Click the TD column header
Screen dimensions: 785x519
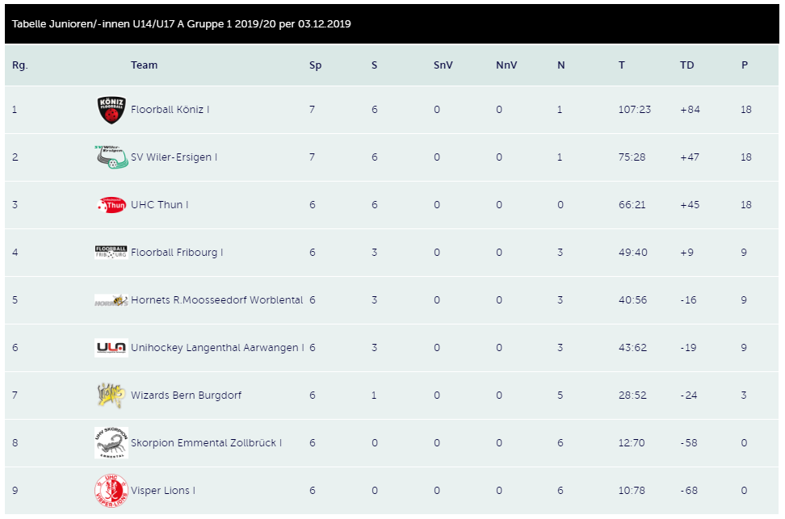click(x=686, y=65)
